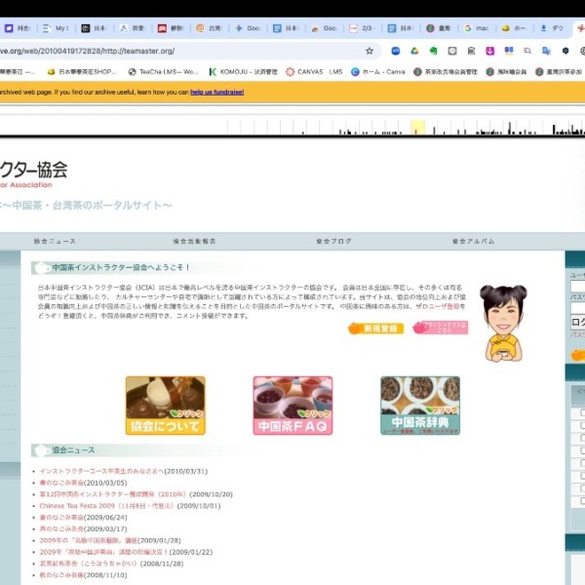
Task: Click the KOMOJU bookmark icon
Action: pos(214,71)
